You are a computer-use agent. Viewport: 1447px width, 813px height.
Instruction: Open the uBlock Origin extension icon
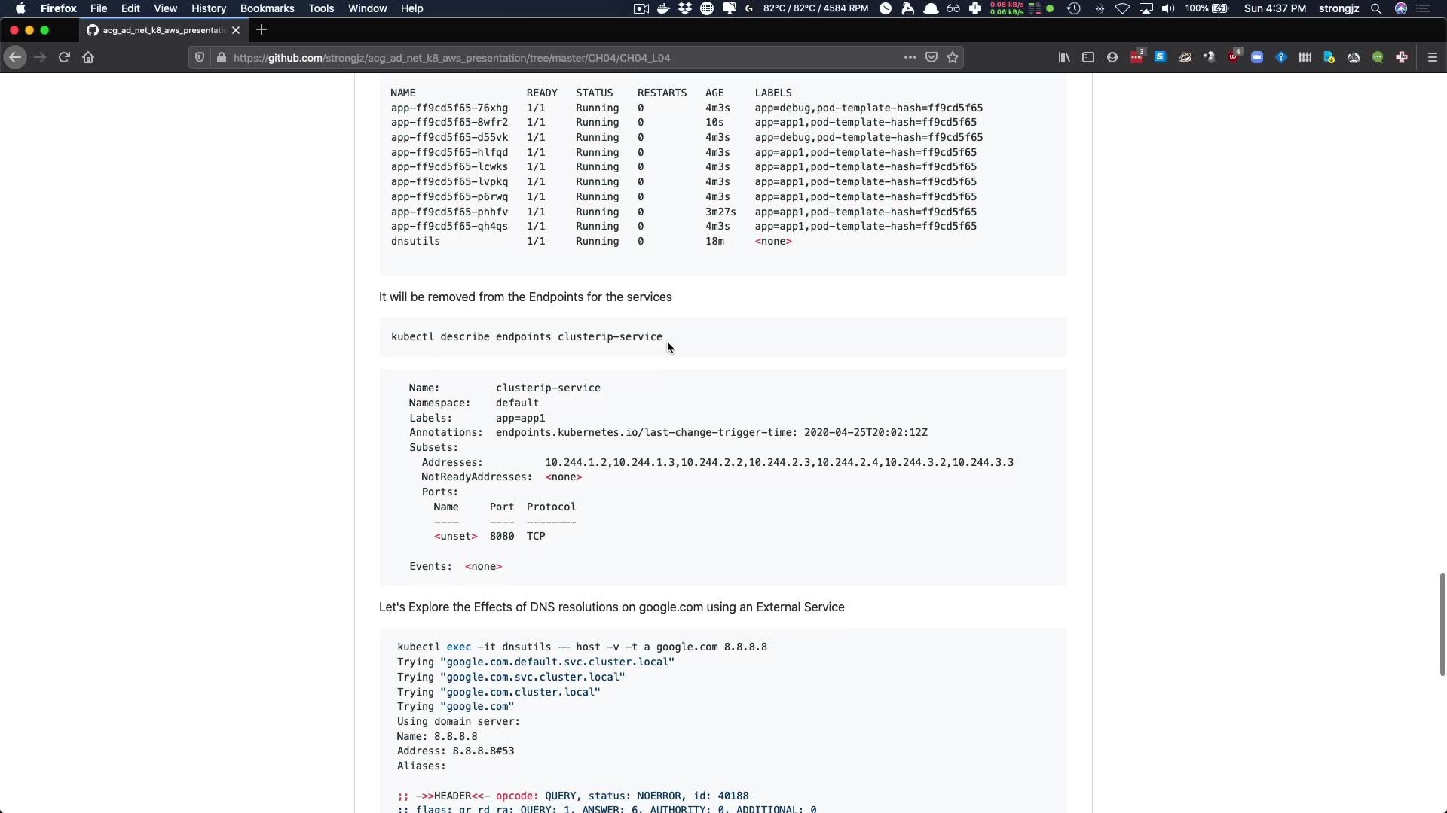click(1234, 57)
